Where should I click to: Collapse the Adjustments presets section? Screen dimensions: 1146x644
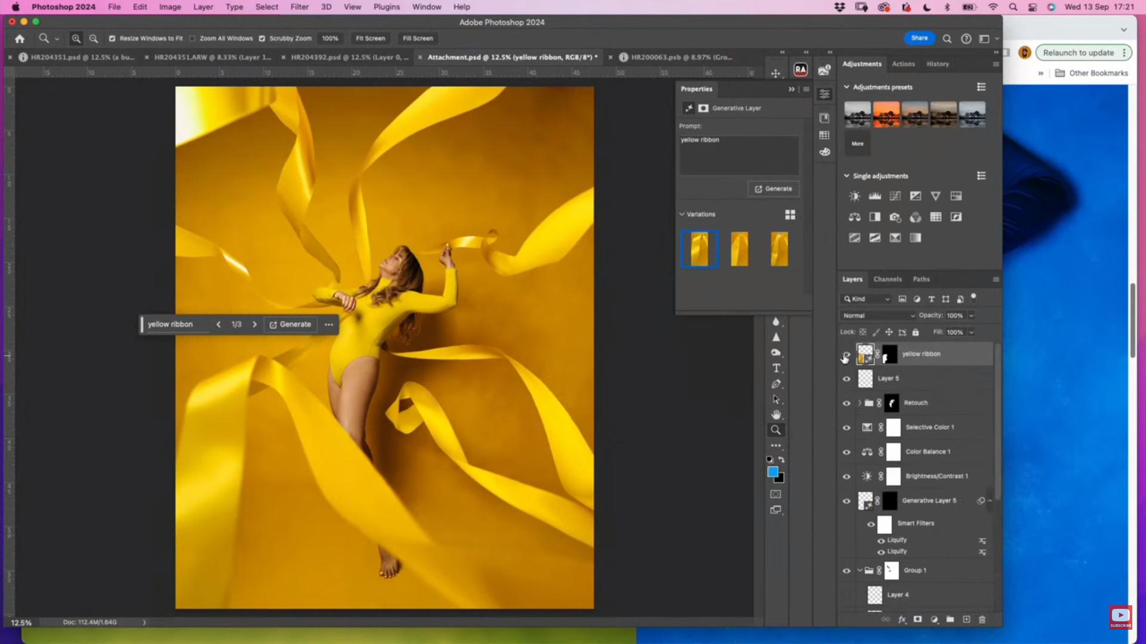point(846,87)
